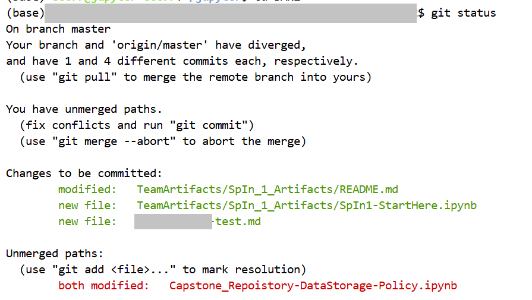Click the 'Unmerged paths:' heading
The width and height of the screenshot is (532, 300).
coord(55,254)
